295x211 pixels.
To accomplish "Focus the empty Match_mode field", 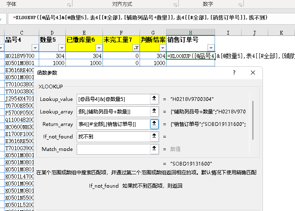I will (113, 149).
